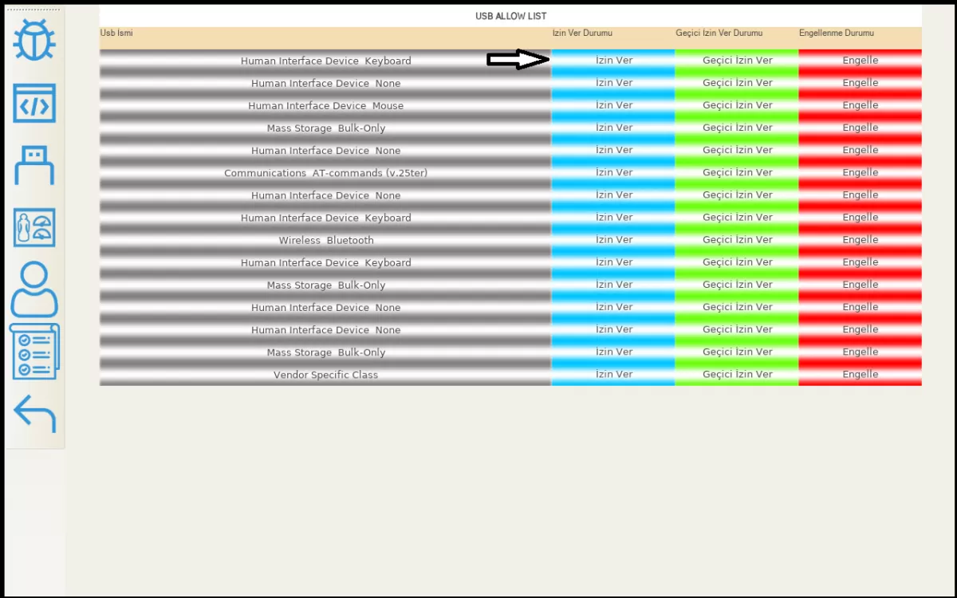Image resolution: width=957 pixels, height=598 pixels.
Task: Click the Usb İsmi column header
Action: point(116,33)
